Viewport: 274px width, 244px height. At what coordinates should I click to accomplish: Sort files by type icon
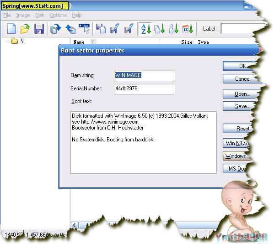click(160, 29)
